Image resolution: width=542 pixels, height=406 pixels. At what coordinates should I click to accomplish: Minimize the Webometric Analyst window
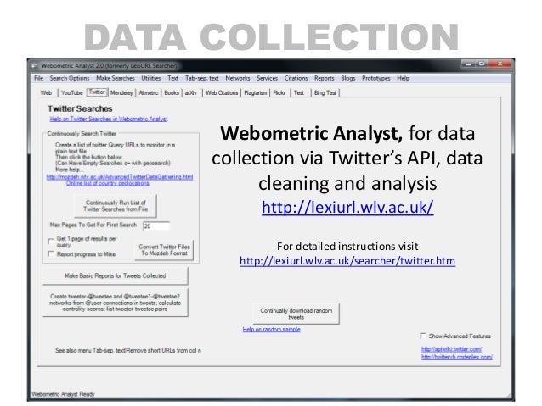coord(468,64)
